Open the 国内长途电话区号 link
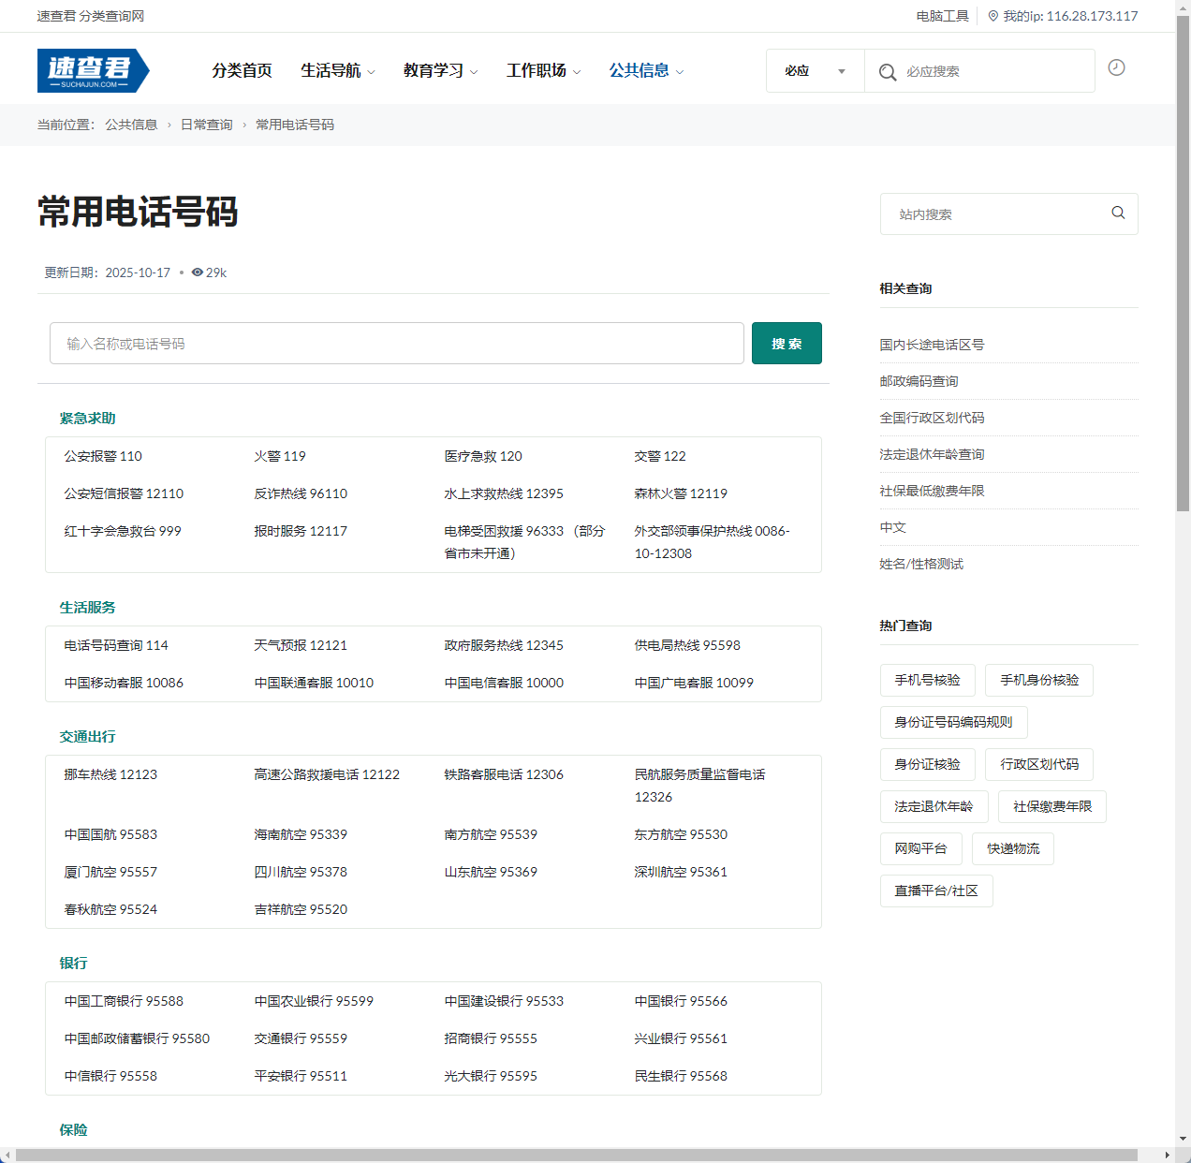This screenshot has height=1163, width=1191. tap(931, 345)
